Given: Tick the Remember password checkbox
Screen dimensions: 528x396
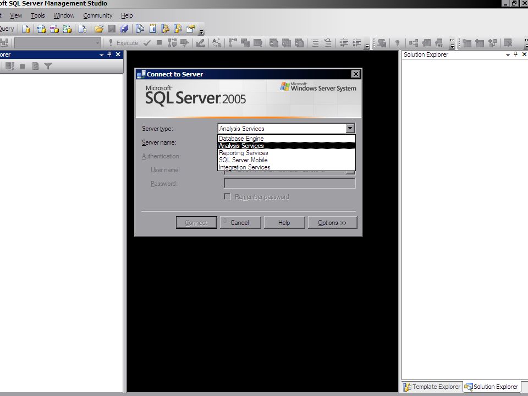Looking at the screenshot, I should coord(227,197).
